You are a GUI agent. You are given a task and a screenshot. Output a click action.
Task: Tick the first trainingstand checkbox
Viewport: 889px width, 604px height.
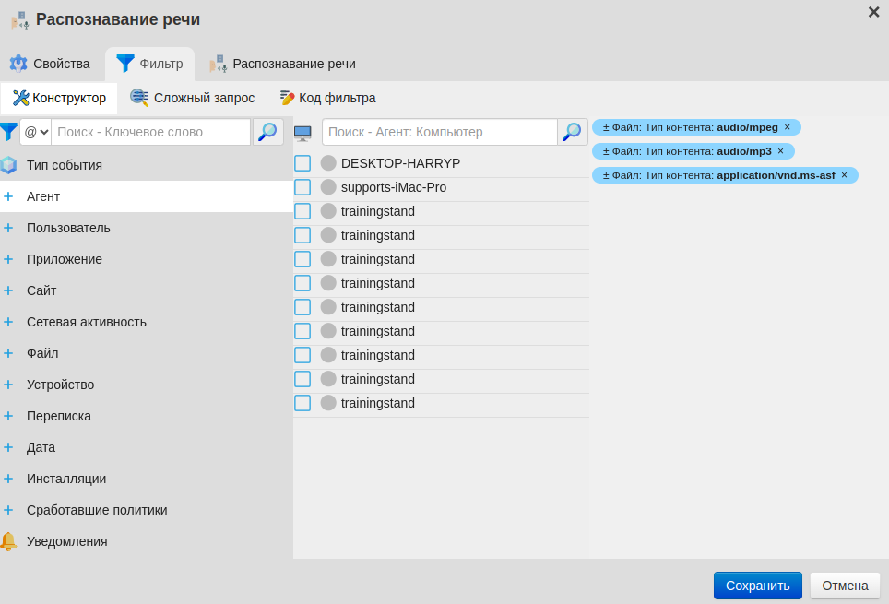pyautogui.click(x=302, y=211)
